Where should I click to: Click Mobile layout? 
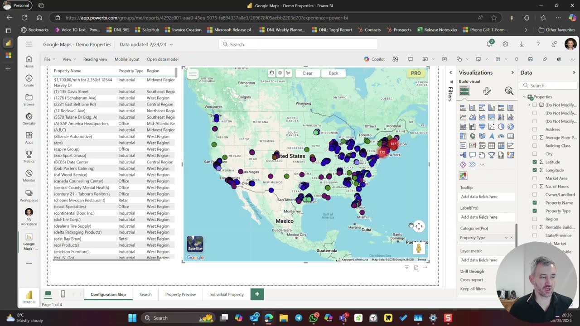(127, 59)
